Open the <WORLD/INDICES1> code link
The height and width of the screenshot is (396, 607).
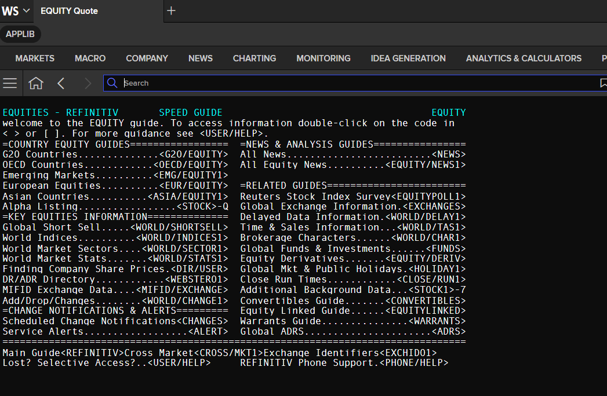[182, 238]
